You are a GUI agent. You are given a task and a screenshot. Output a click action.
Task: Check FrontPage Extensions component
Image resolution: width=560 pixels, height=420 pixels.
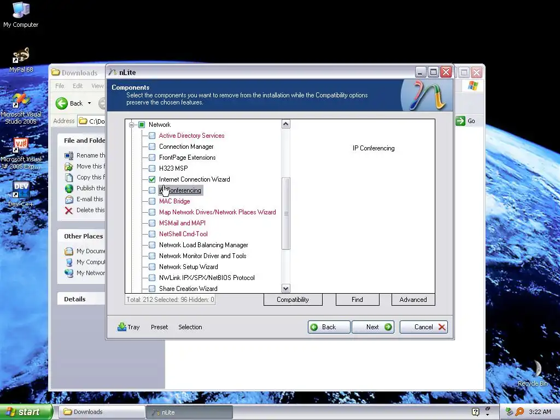152,157
